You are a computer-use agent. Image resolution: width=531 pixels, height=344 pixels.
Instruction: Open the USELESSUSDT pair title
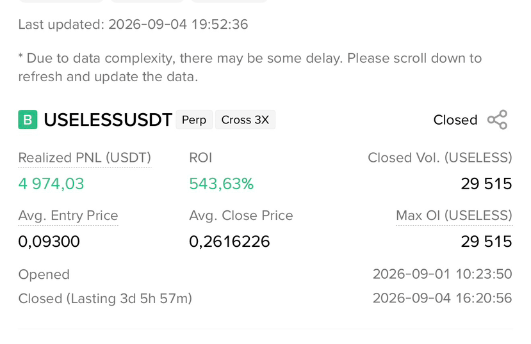(108, 120)
